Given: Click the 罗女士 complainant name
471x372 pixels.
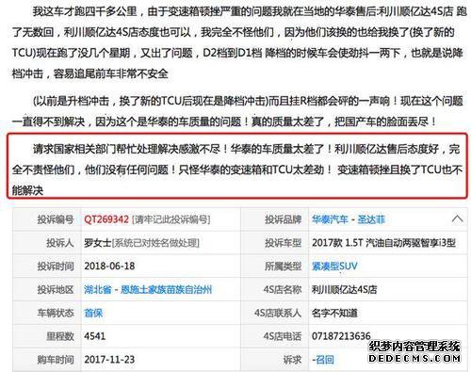Looking at the screenshot, I should pyautogui.click(x=98, y=243).
